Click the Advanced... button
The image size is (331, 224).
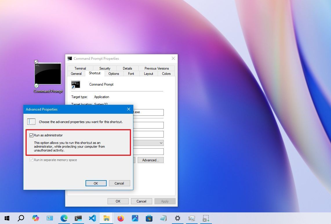pos(150,160)
